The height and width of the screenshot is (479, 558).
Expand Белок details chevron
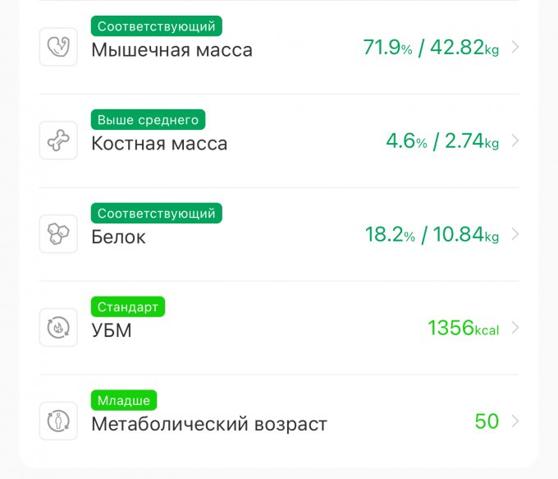pos(515,234)
